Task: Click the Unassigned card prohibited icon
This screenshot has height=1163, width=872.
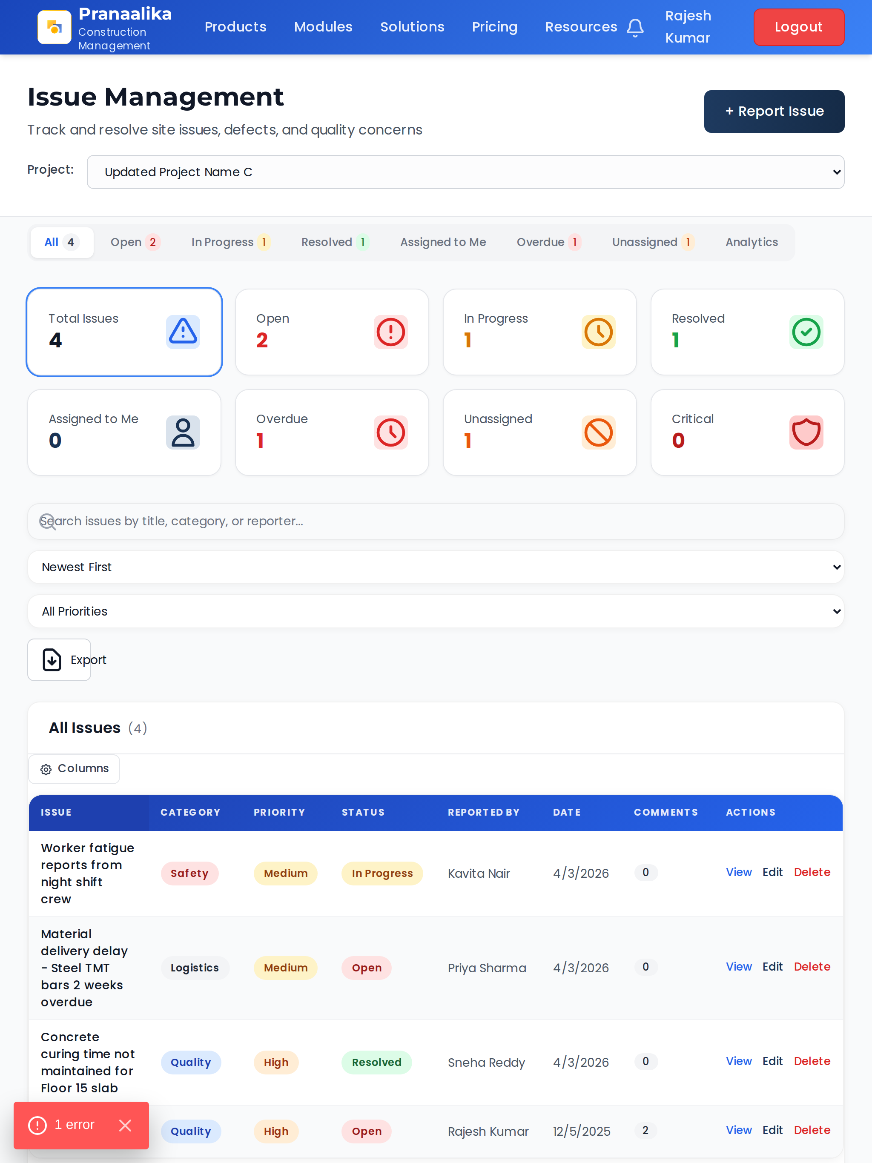Action: click(599, 432)
